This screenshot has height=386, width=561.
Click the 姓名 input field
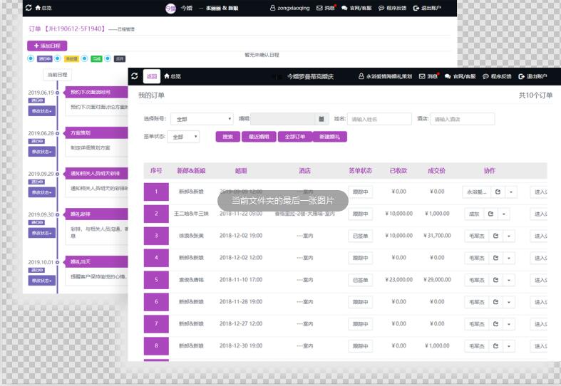pyautogui.click(x=379, y=119)
